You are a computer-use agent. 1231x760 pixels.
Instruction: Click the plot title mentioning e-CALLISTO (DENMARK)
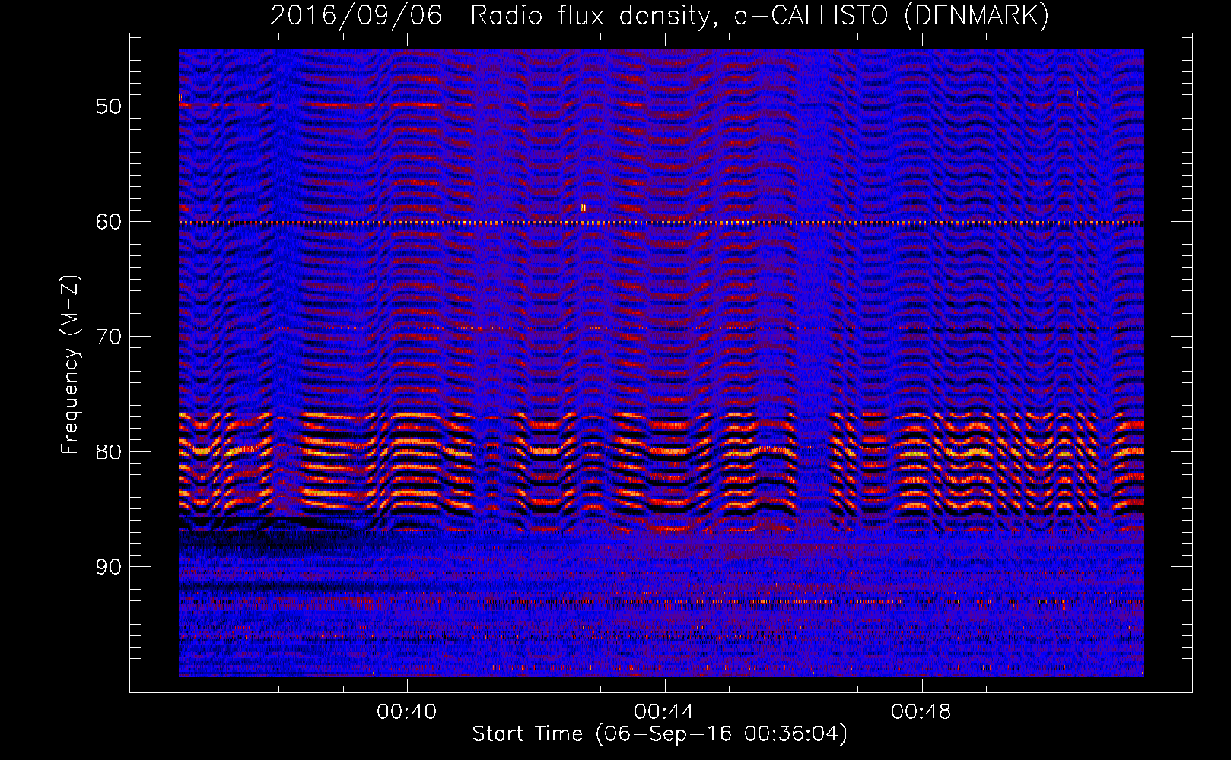click(660, 15)
